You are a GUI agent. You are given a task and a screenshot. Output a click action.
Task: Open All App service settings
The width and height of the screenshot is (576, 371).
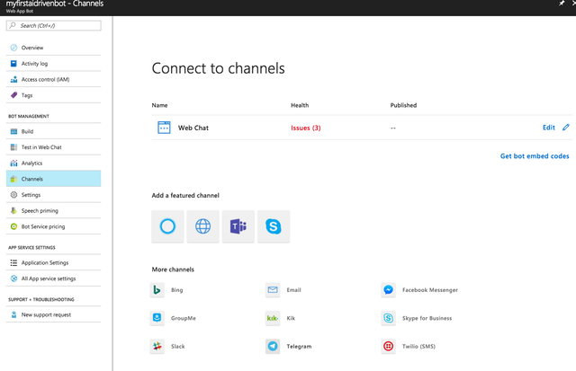point(54,278)
